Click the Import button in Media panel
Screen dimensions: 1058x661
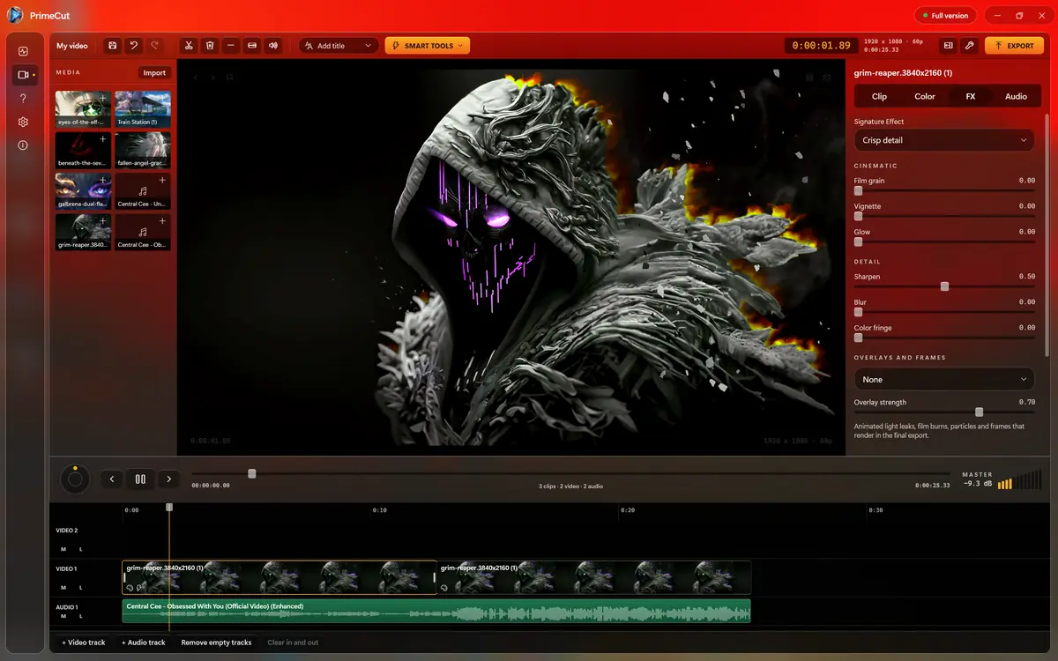click(154, 73)
